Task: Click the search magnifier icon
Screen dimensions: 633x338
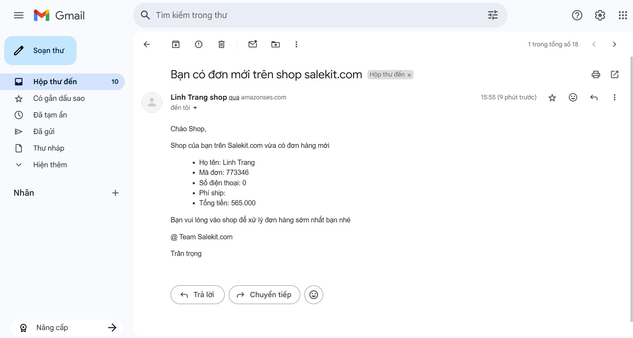Action: pyautogui.click(x=145, y=15)
